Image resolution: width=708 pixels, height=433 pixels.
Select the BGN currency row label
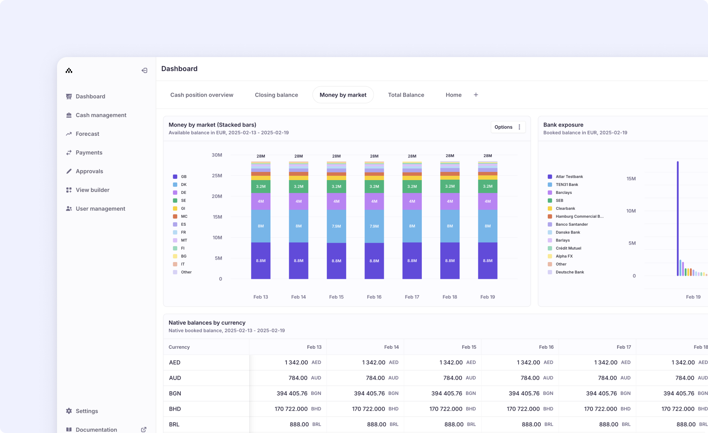pyautogui.click(x=175, y=393)
